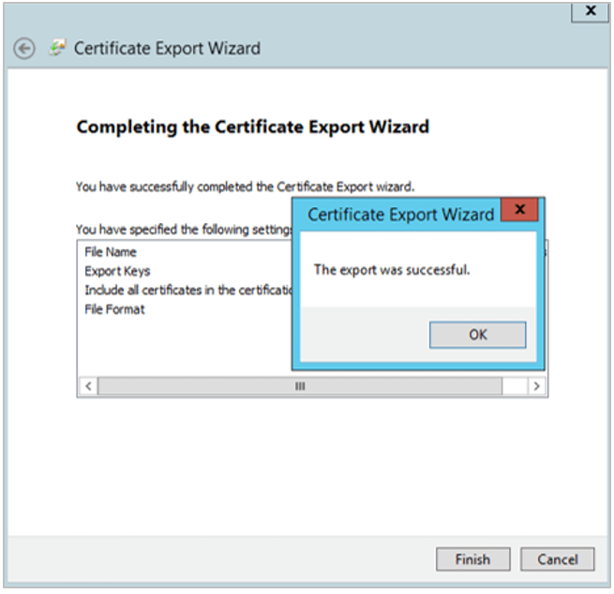The image size is (614, 594).
Task: Click the right arrow of settings scrollbar
Action: point(536,386)
